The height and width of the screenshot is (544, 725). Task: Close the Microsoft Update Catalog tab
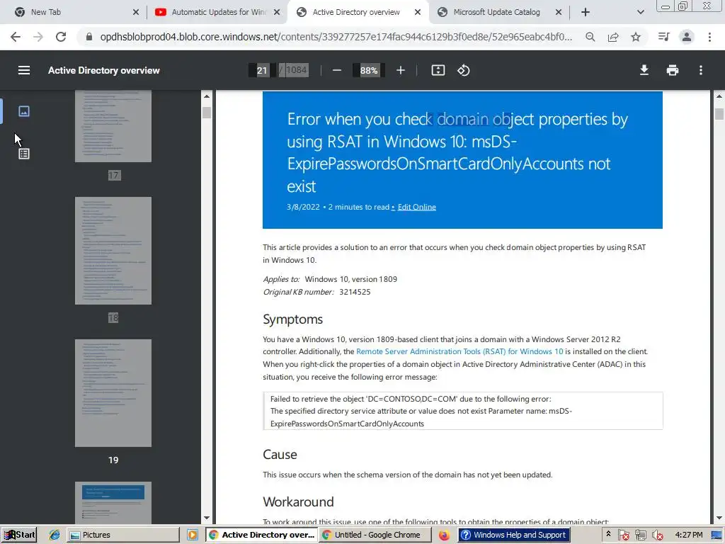[x=558, y=13]
